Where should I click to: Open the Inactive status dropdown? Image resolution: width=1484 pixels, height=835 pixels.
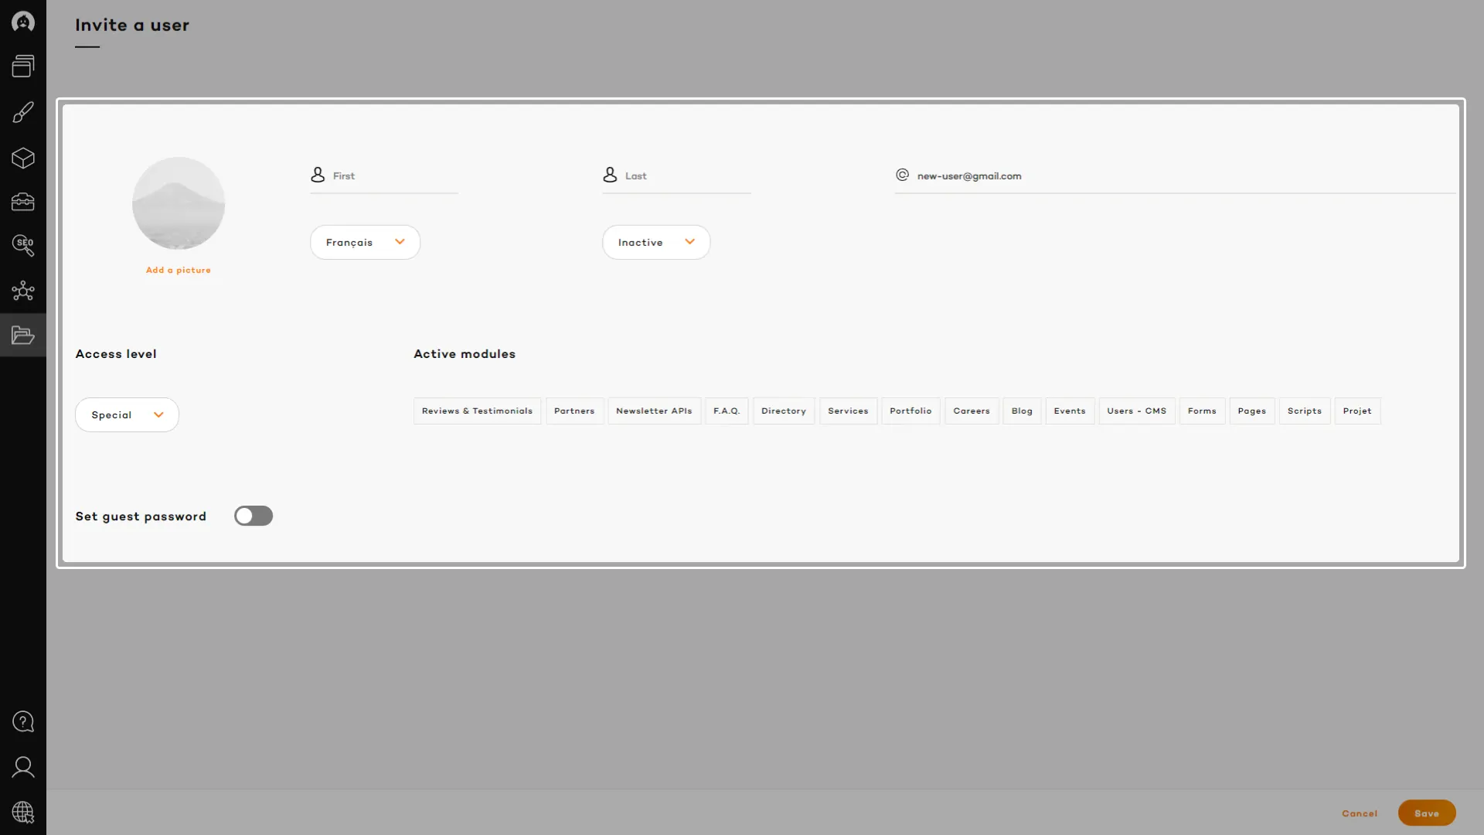[655, 242]
